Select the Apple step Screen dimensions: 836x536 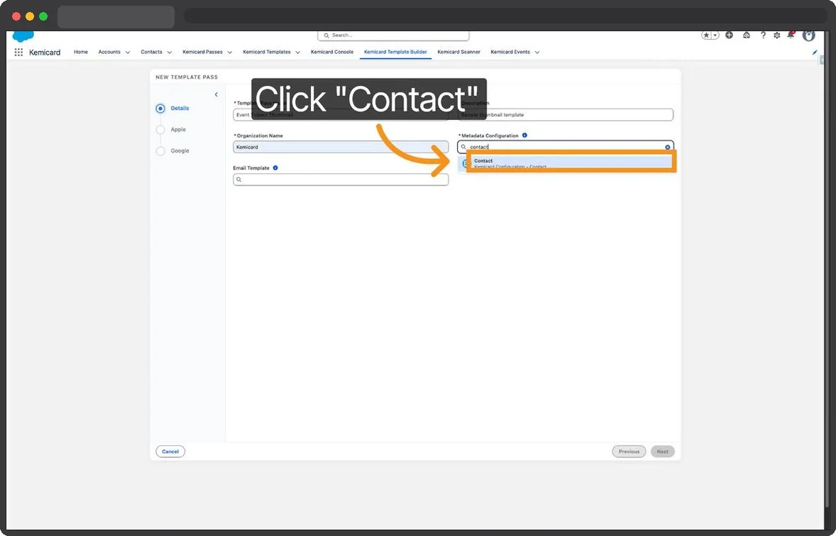[171, 130]
